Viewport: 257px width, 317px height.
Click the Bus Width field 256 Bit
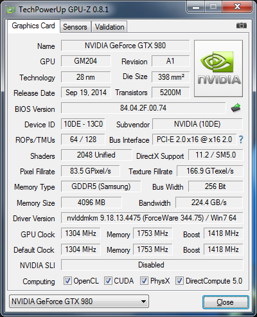pos(215,186)
